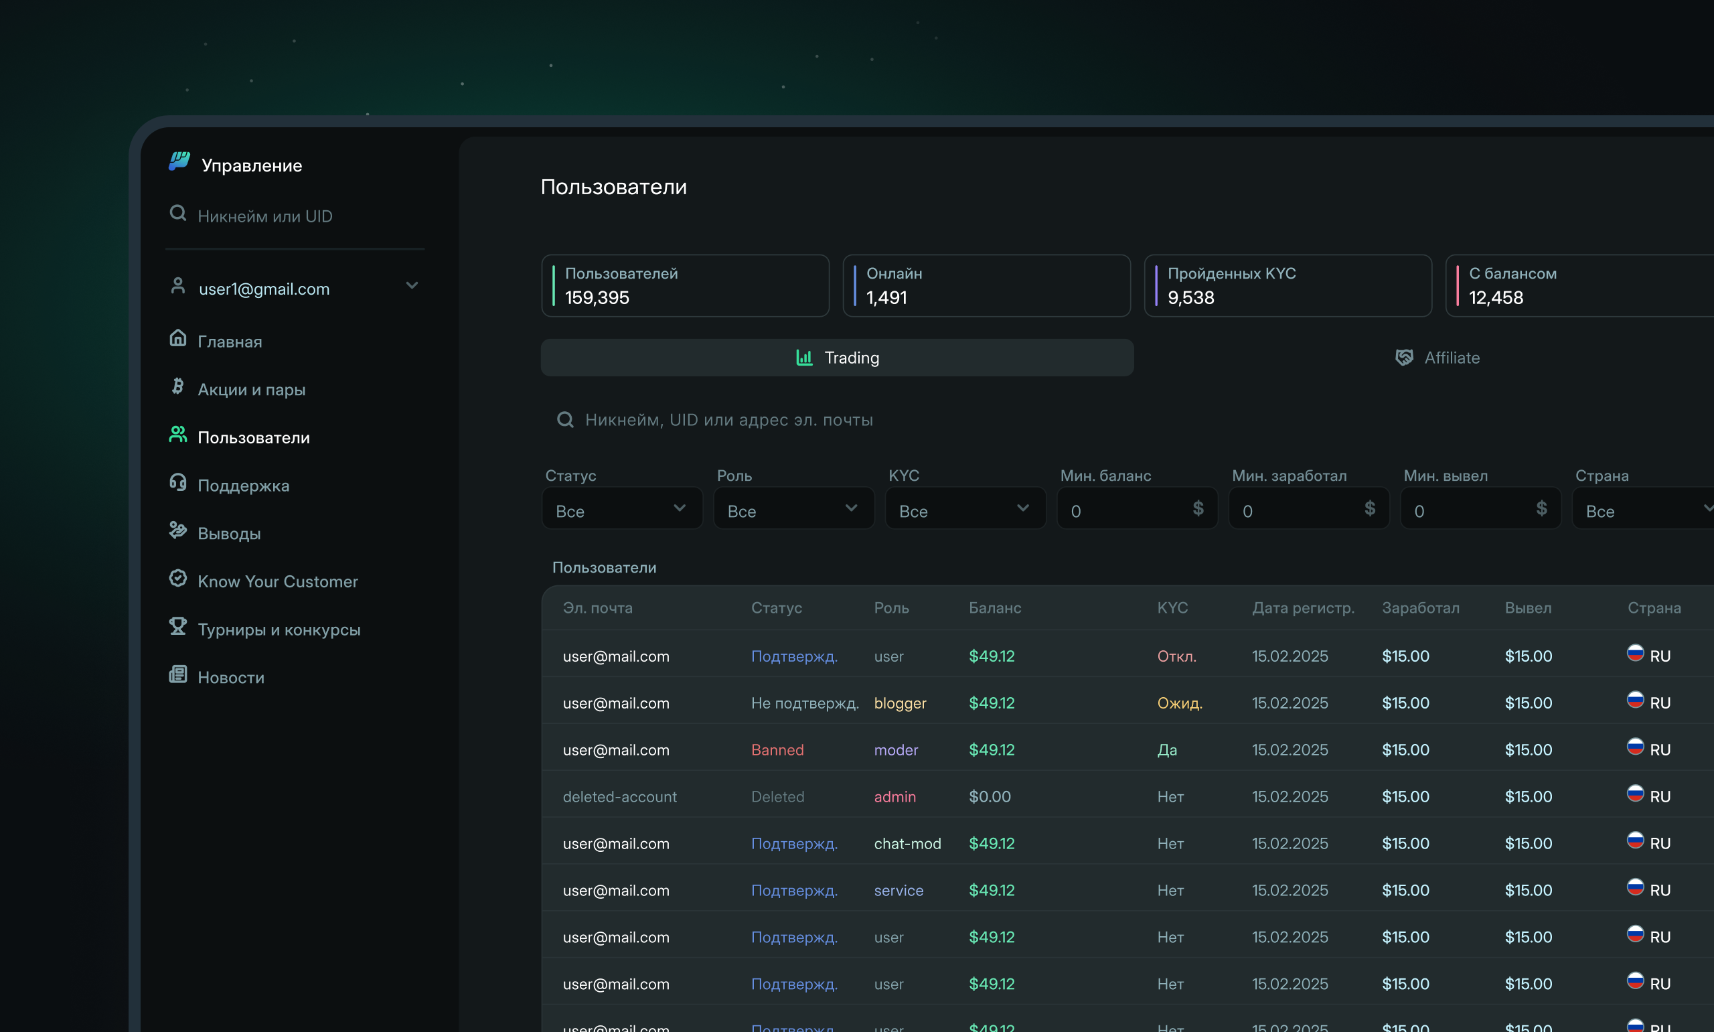Switch to the Affiliate tab
1714x1032 pixels.
pos(1438,358)
